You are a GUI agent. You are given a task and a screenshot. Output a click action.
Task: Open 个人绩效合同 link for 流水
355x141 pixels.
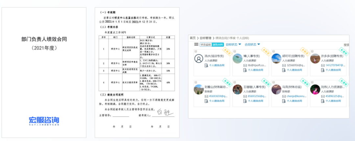click(217, 65)
